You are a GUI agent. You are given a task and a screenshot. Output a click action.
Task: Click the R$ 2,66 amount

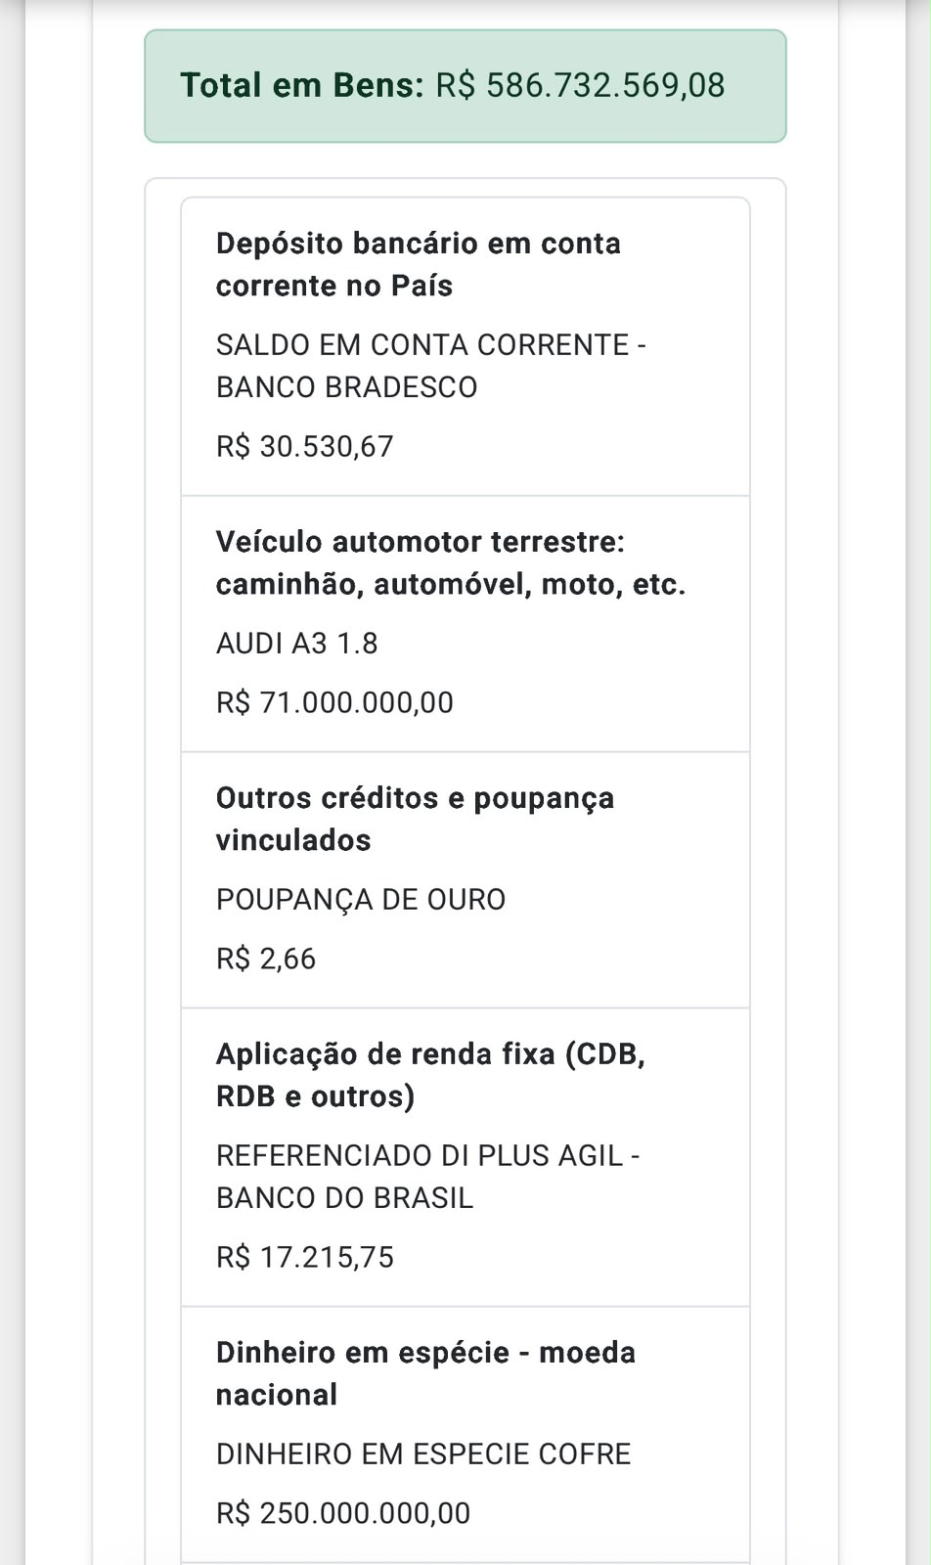[266, 959]
